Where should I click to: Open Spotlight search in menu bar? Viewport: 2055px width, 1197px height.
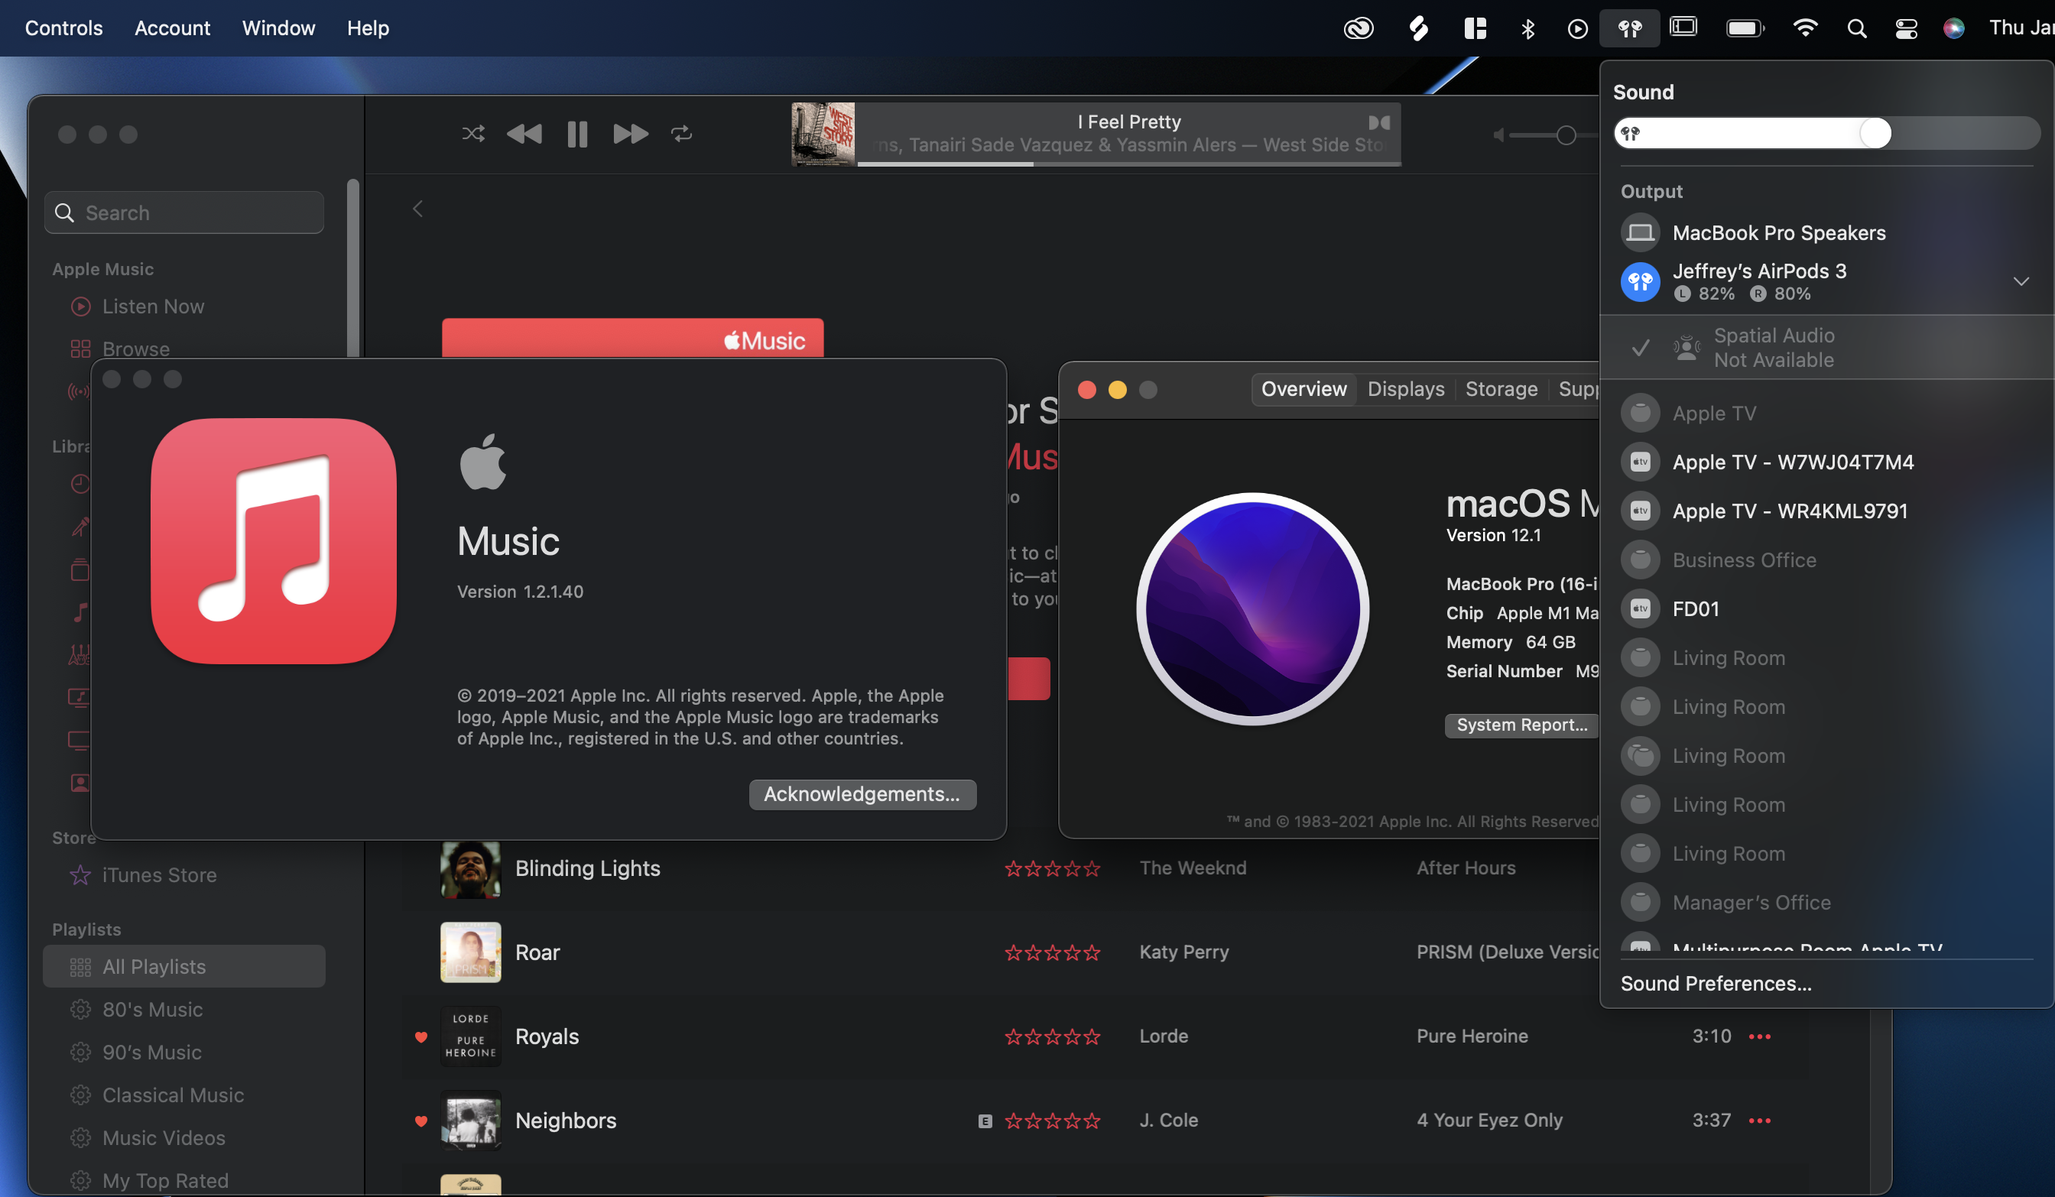[1856, 28]
